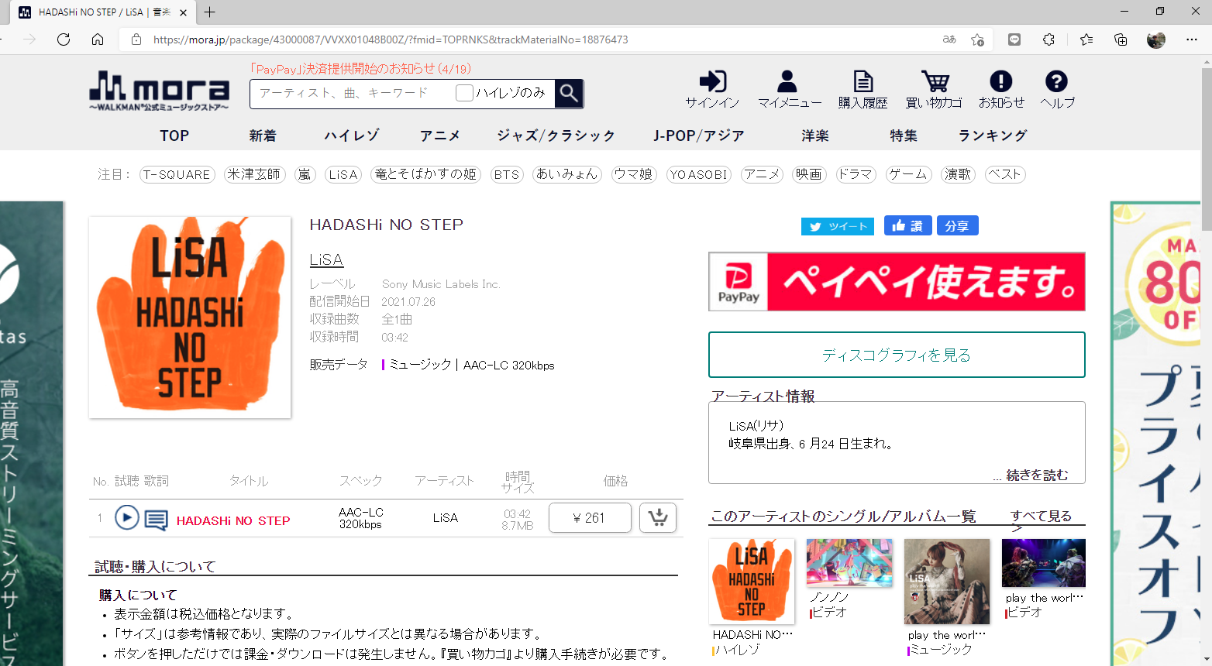Screen dimensions: 1212x666
Task: Open a new browser tab
Action: tap(209, 12)
